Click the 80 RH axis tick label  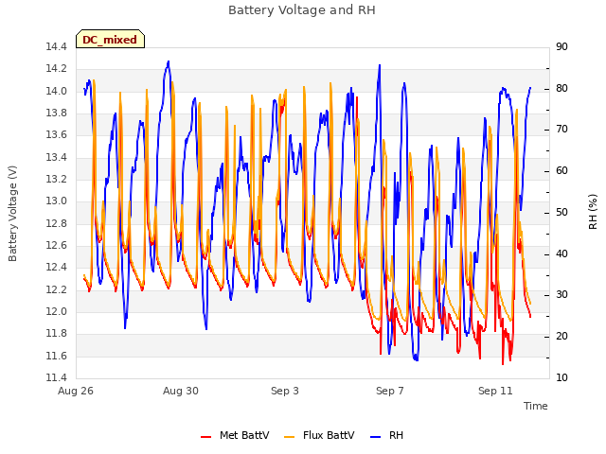[561, 88]
